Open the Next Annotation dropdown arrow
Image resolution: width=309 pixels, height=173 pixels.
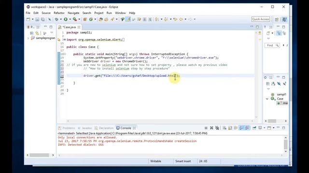tap(161, 19)
